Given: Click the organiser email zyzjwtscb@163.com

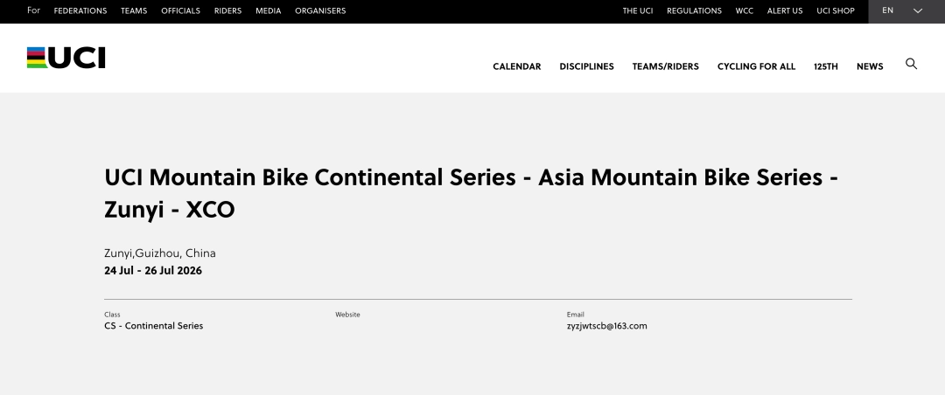Looking at the screenshot, I should pyautogui.click(x=607, y=326).
